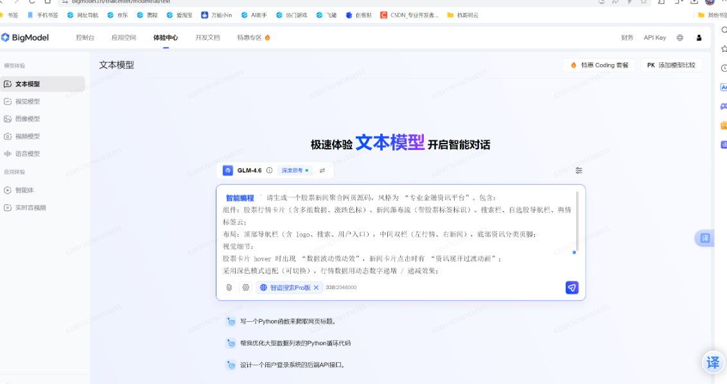
Task: Go to the 开发文档 menu item
Action: tap(207, 38)
